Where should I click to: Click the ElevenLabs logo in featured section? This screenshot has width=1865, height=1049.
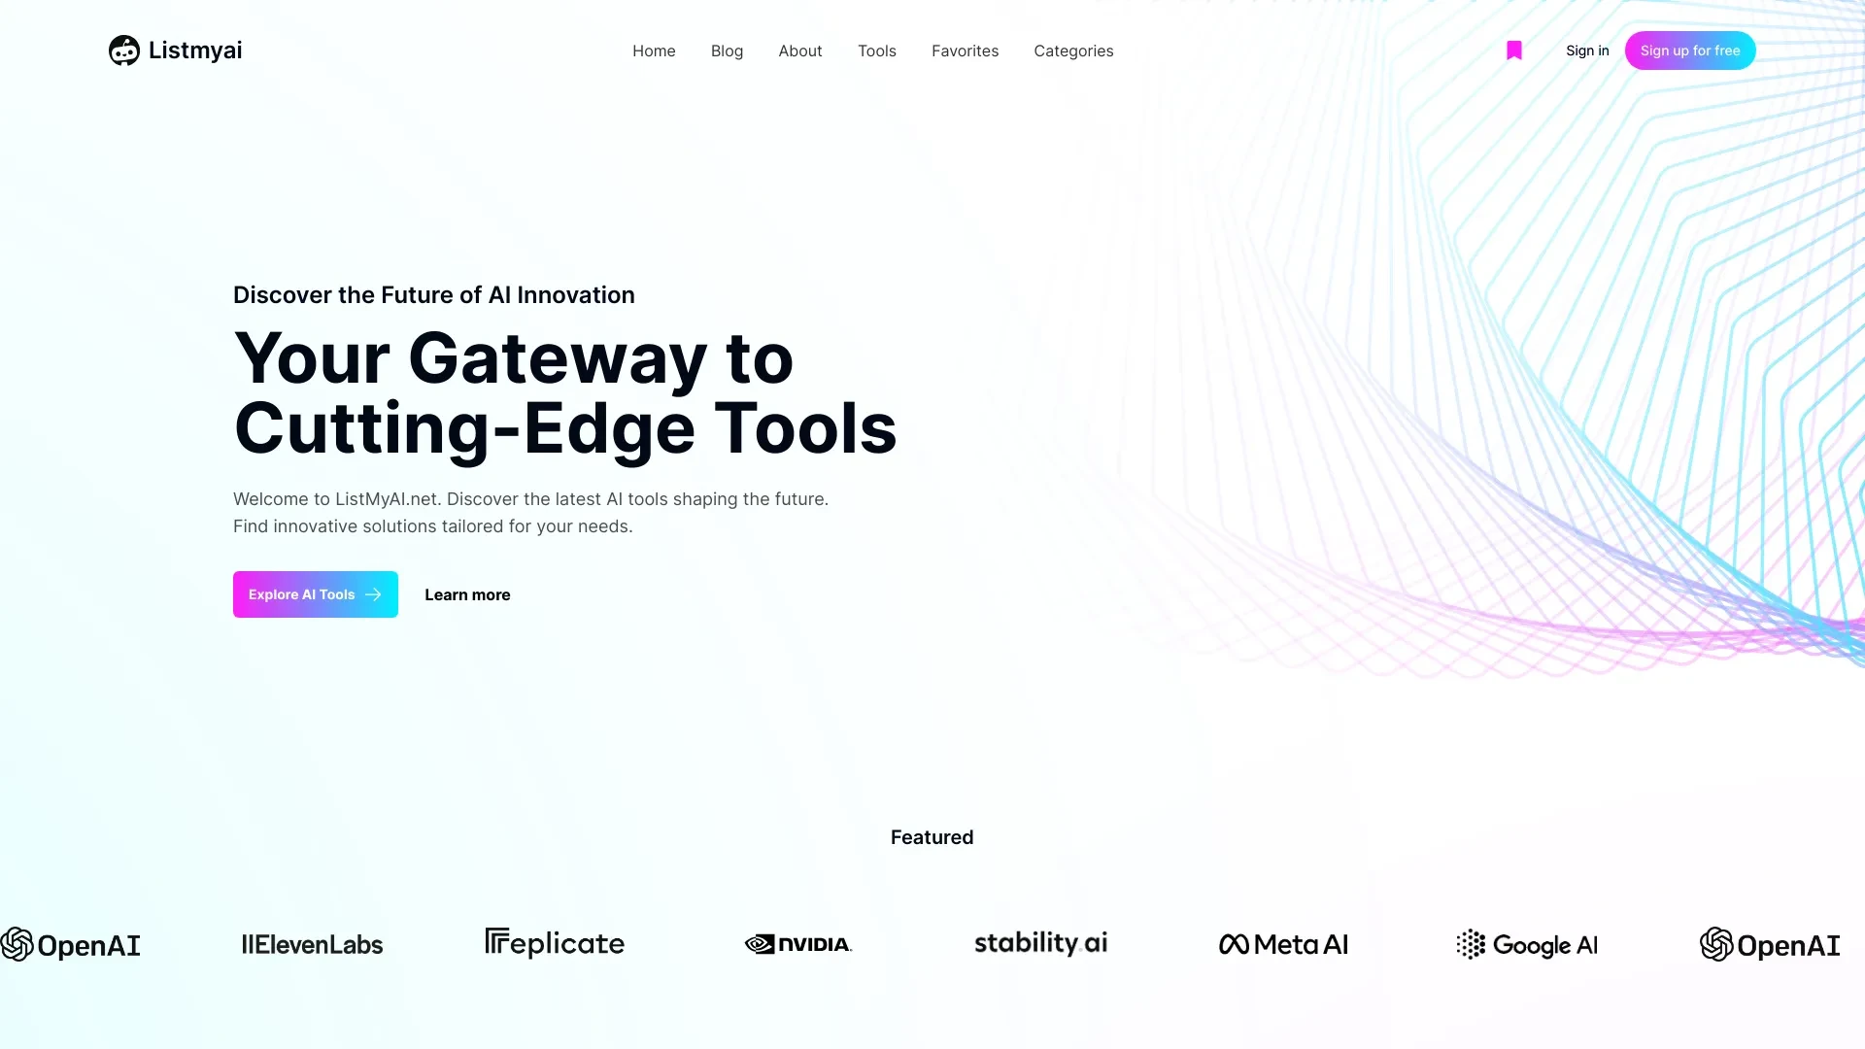(313, 944)
